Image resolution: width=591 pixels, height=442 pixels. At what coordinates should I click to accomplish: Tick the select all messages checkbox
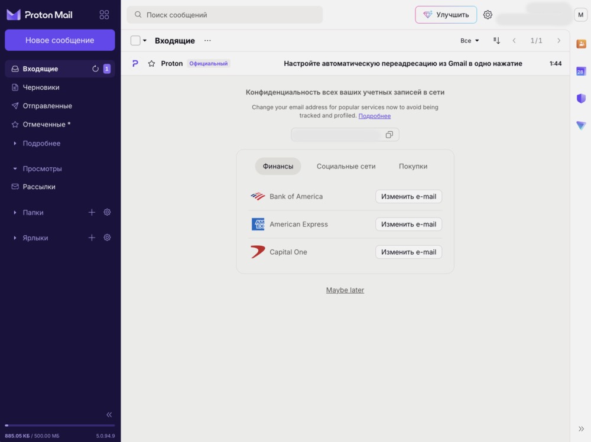[x=135, y=40]
